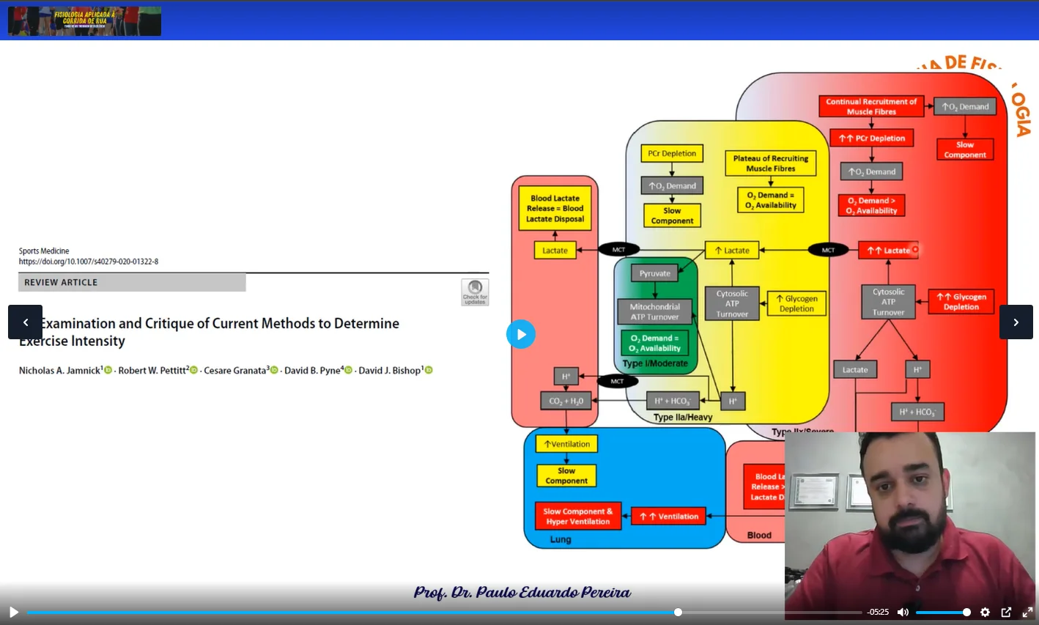The width and height of the screenshot is (1039, 625).
Task: Click the video progress bar scrubber
Action: [x=678, y=612]
